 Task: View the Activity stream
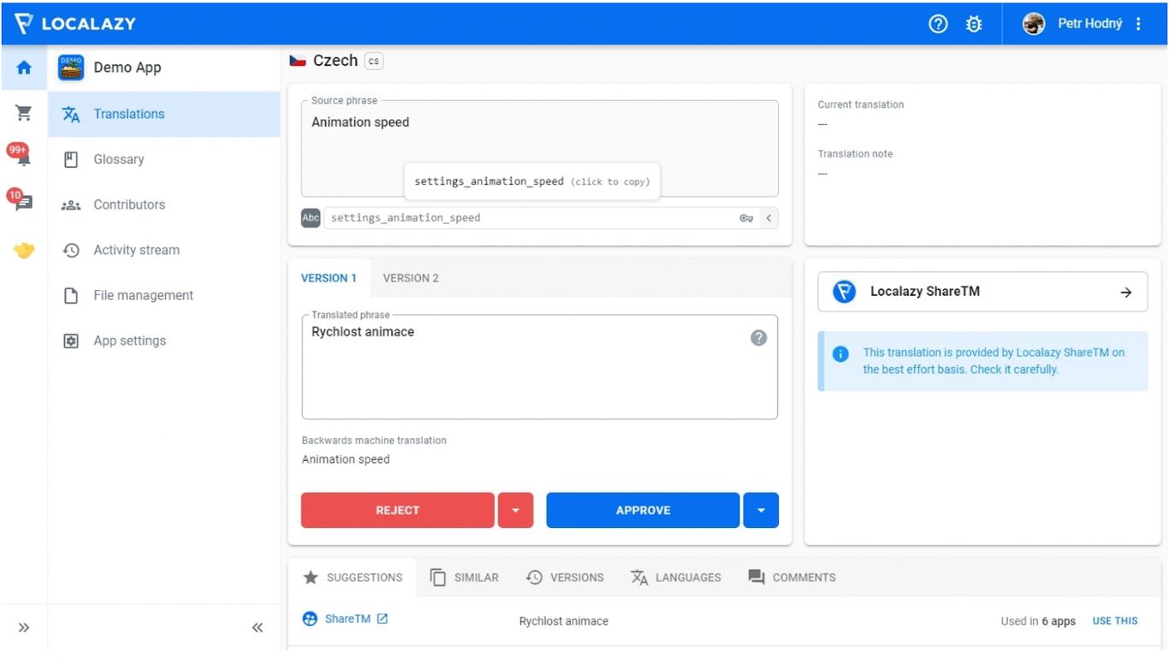135,250
